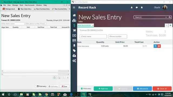The image size is (173, 97).
Task: Click the Quantity column header in left window
Action: pyautogui.click(x=16, y=27)
